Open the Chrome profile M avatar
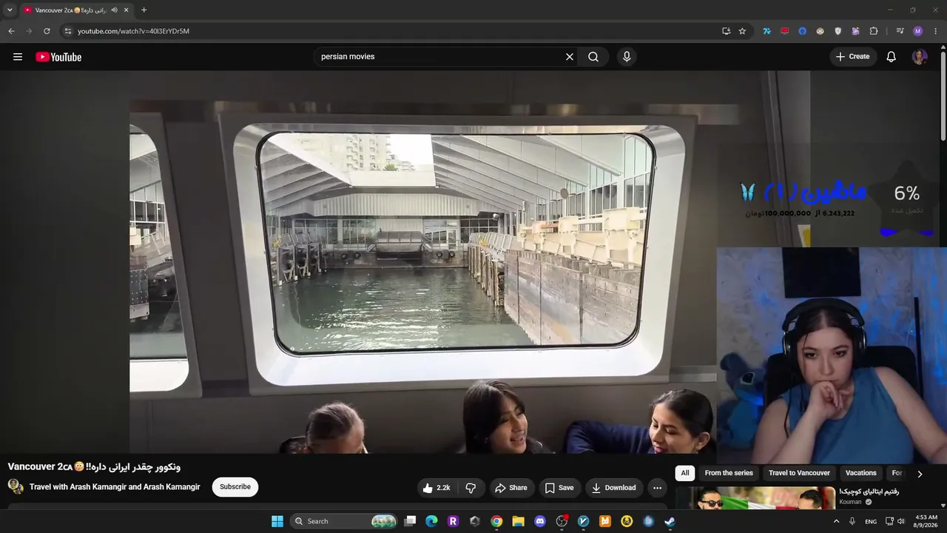Viewport: 947px width, 533px height. point(918,31)
